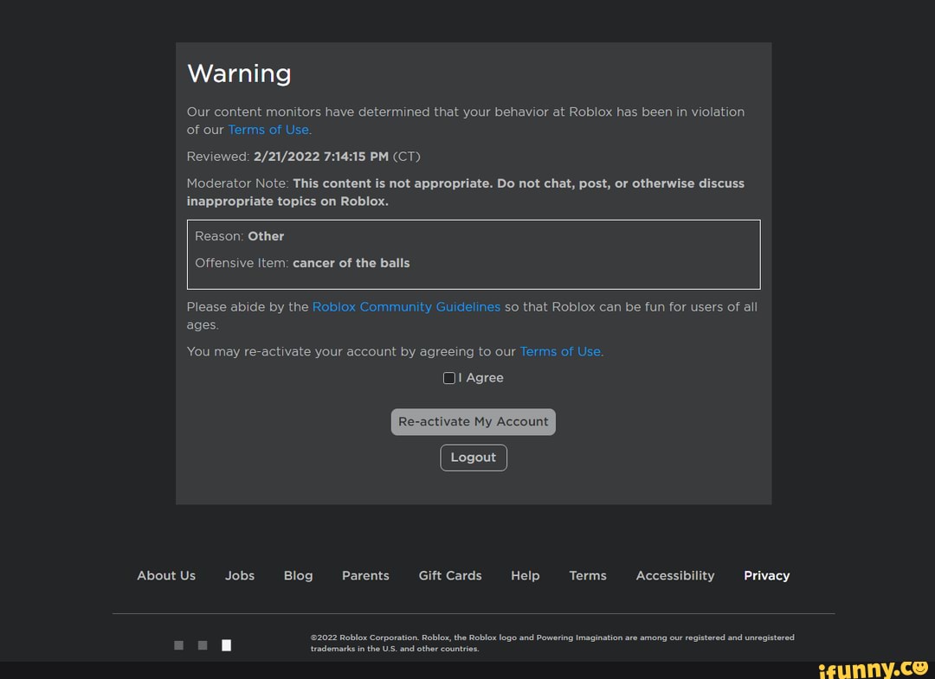935x679 pixels.
Task: Open the Accessibility footer link
Action: coord(675,575)
